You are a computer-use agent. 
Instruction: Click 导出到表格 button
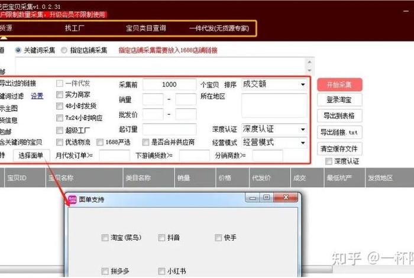coord(339,115)
